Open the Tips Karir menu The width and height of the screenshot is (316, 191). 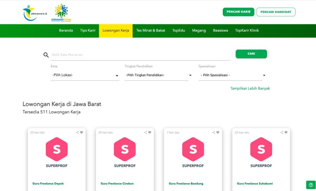click(x=88, y=31)
